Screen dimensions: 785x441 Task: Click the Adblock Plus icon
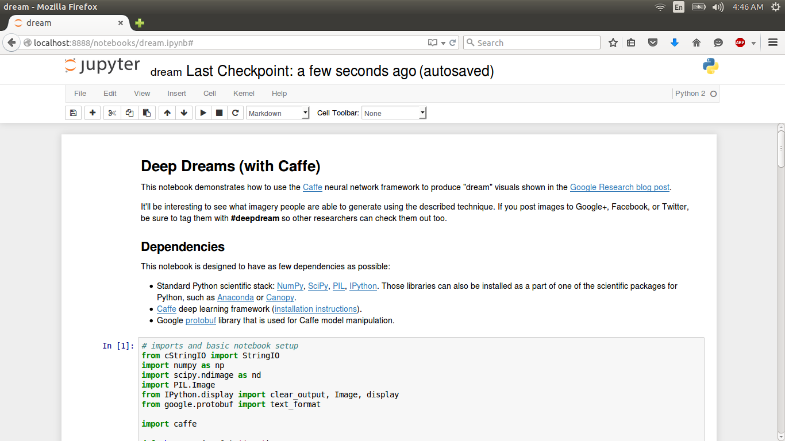coord(740,42)
